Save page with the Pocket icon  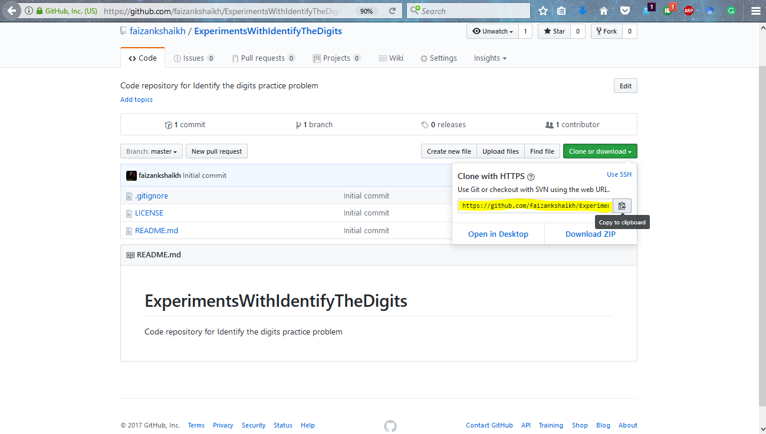[624, 11]
